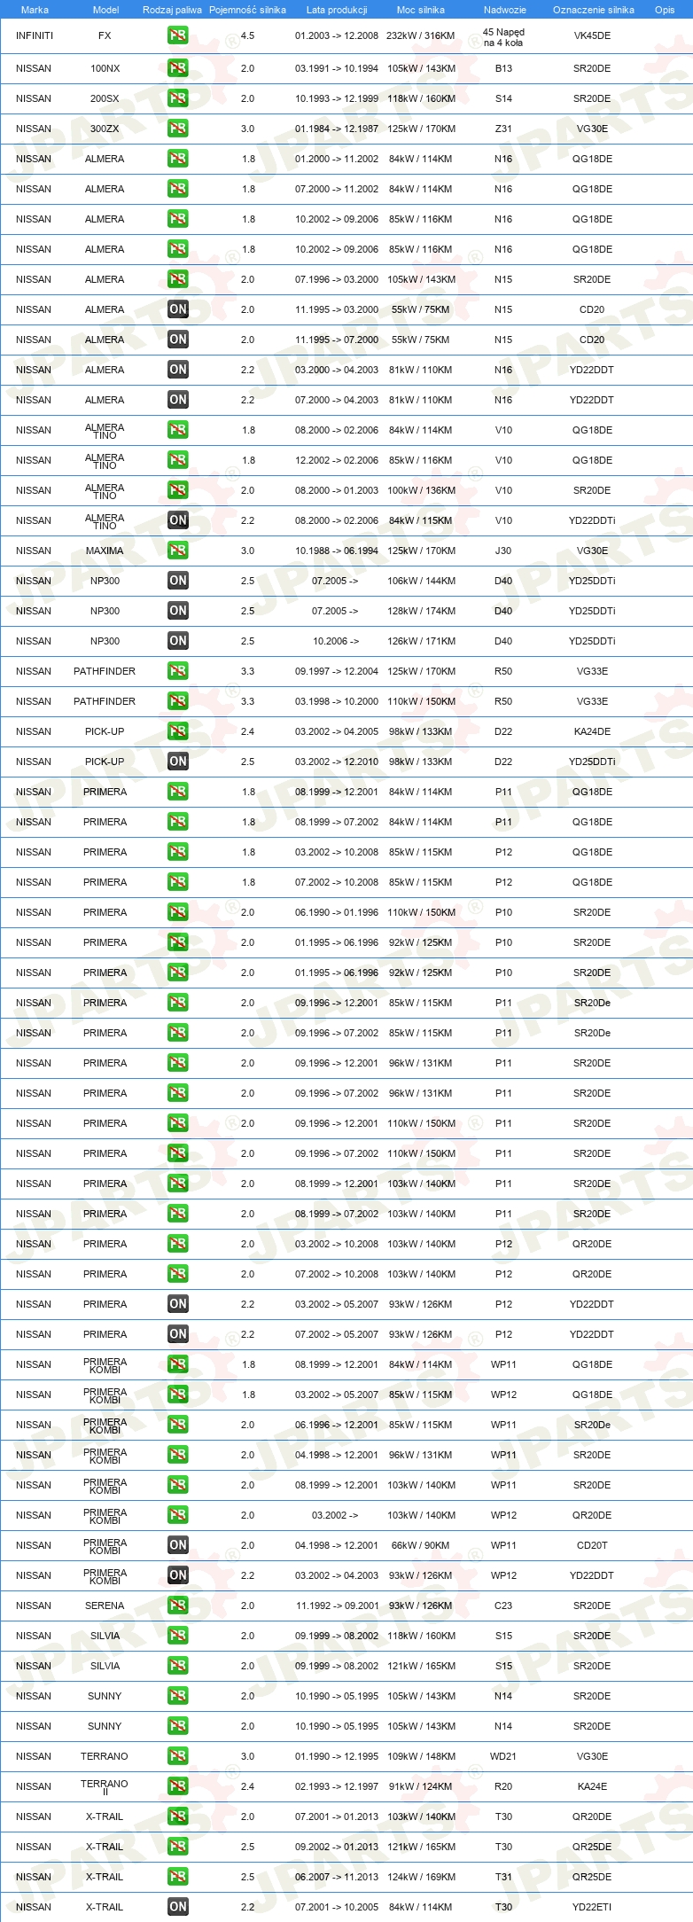Click body code WD21
Viewport: 693px width, 1922px height.
pyautogui.click(x=503, y=1756)
